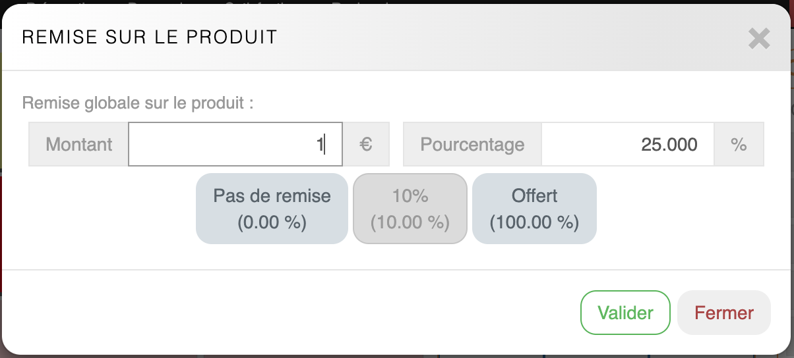This screenshot has height=358, width=794.
Task: Click the (100.00 %) text on Offert preset
Action: pos(534,222)
